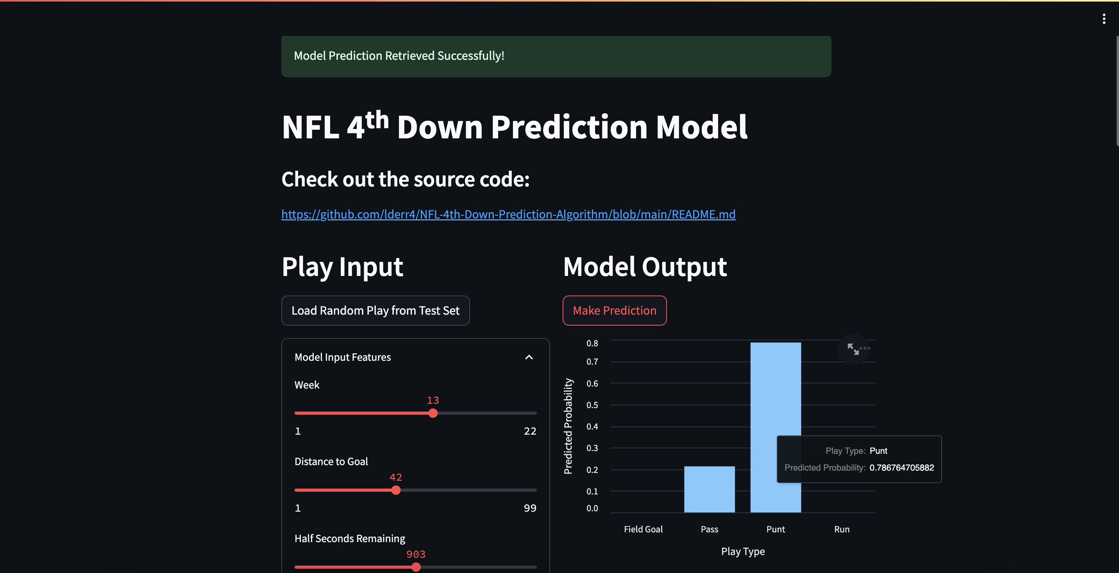Expand the chart to fullscreen view
Screen dimensions: 1119x573
[853, 349]
